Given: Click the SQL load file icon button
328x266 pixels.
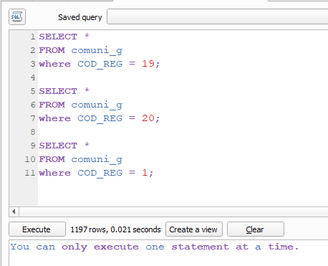Looking at the screenshot, I should click(x=17, y=17).
